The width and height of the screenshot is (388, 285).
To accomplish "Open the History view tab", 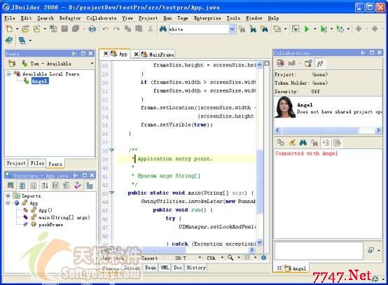I will click(196, 267).
